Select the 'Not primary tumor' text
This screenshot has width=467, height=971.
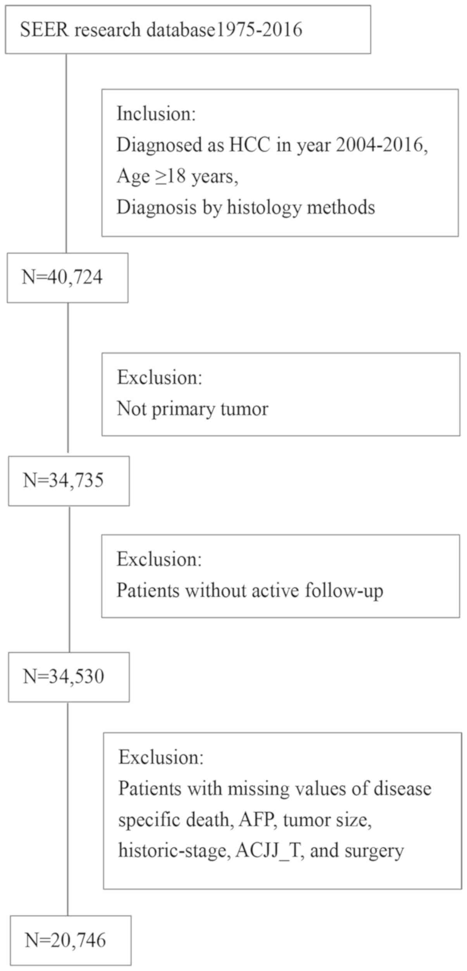(193, 409)
